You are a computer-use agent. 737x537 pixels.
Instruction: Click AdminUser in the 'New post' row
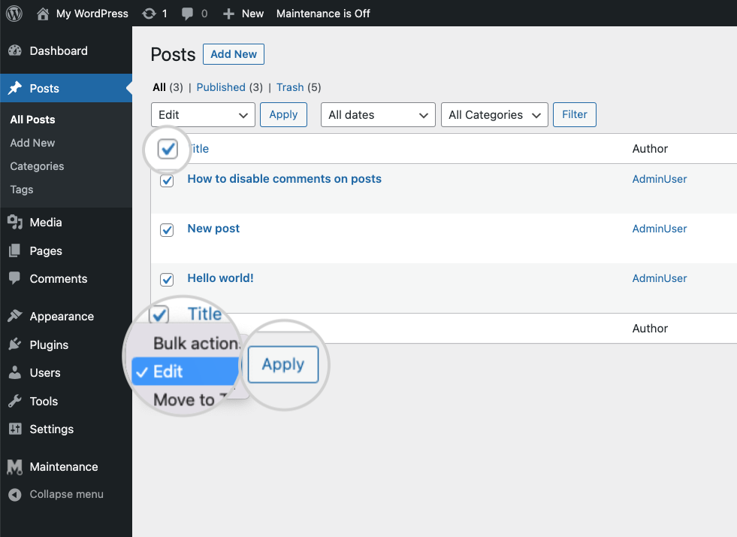point(660,229)
